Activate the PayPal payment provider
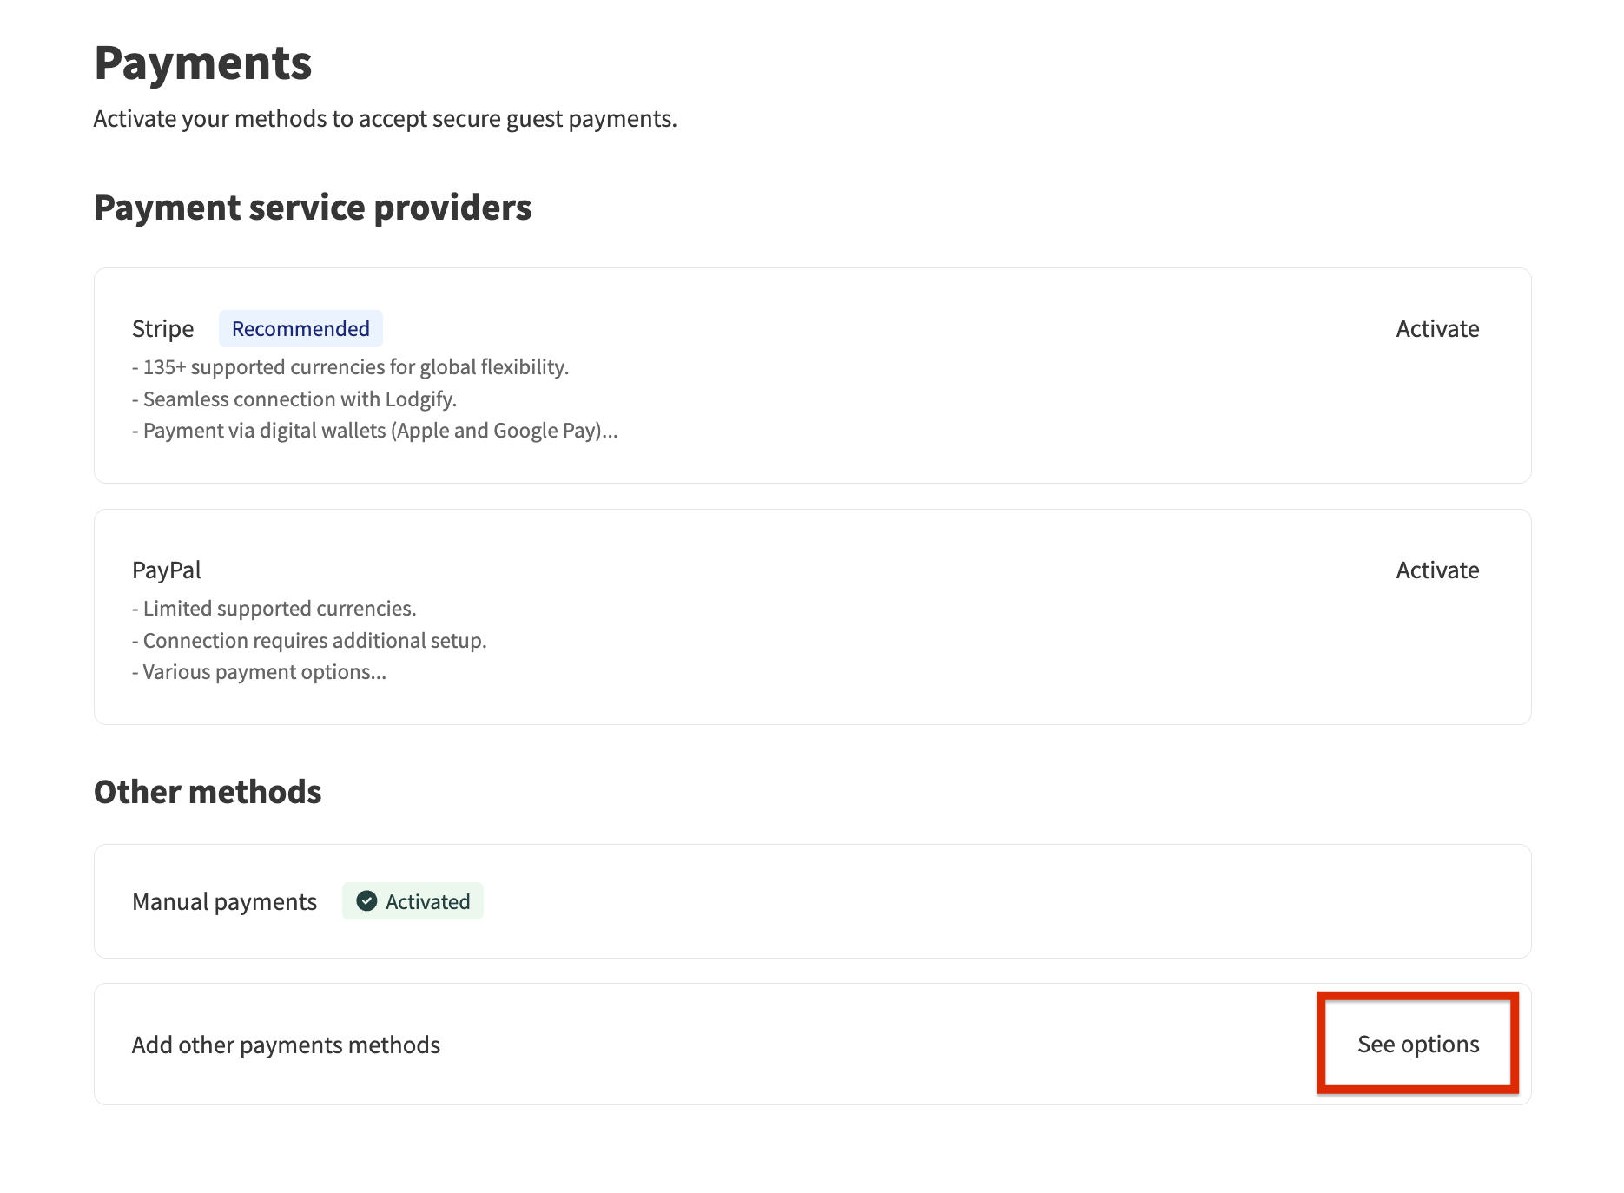 (1436, 570)
